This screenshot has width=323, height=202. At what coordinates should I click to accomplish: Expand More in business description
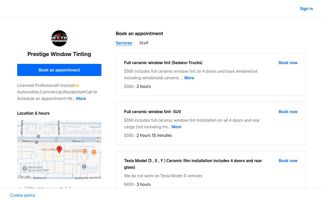tap(81, 98)
